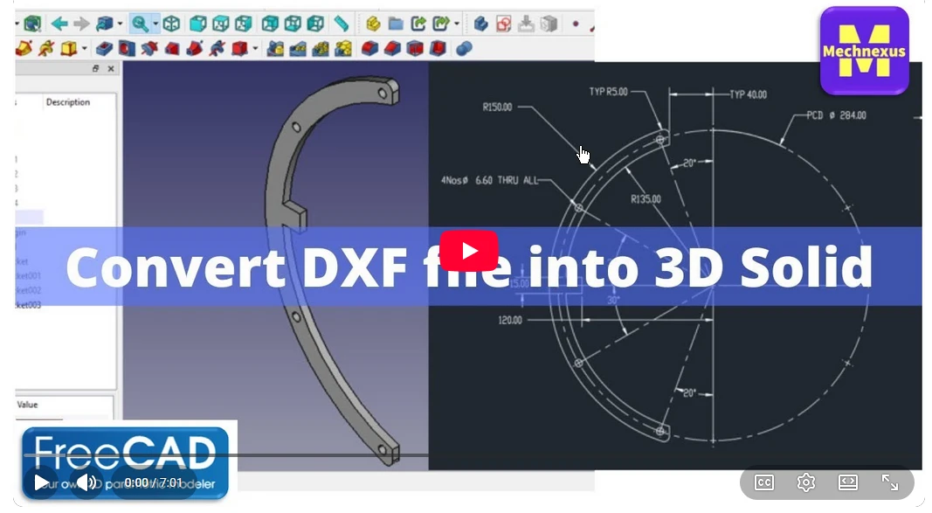Click the blue create body icon
932x513 pixels.
pos(481,24)
